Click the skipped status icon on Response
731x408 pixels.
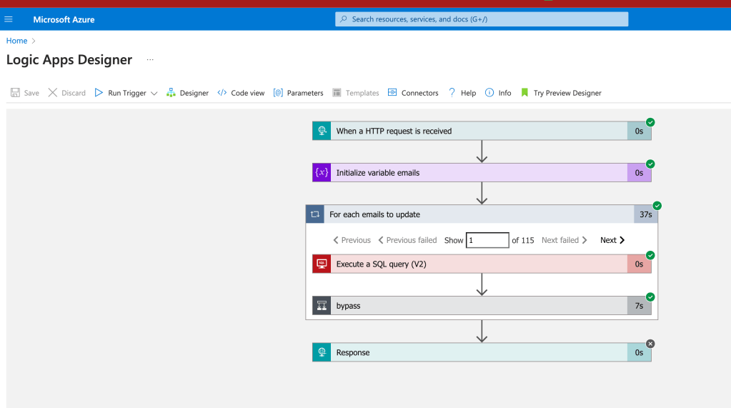(650, 344)
